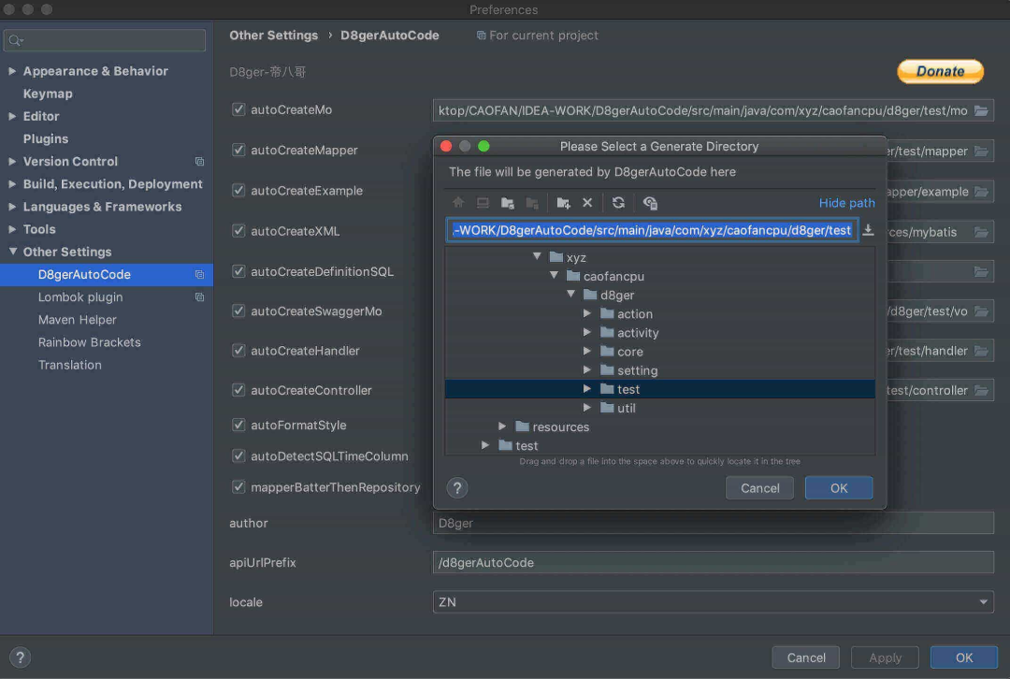Expand the Editor settings group
1010x679 pixels.
(x=12, y=116)
